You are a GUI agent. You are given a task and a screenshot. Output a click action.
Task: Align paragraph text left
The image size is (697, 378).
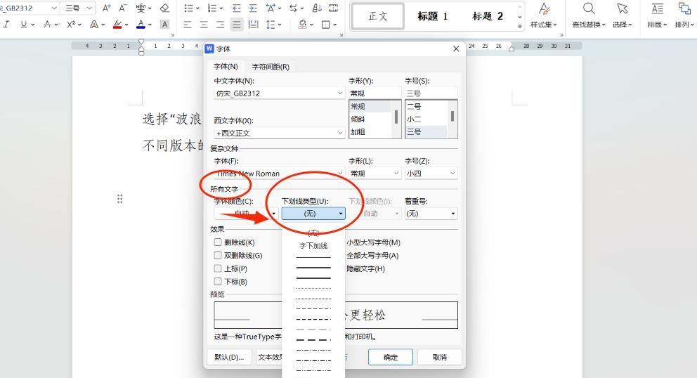(187, 25)
